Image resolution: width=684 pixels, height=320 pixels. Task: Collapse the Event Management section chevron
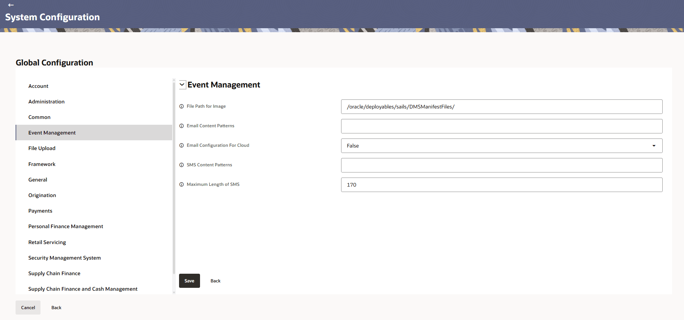click(x=182, y=85)
